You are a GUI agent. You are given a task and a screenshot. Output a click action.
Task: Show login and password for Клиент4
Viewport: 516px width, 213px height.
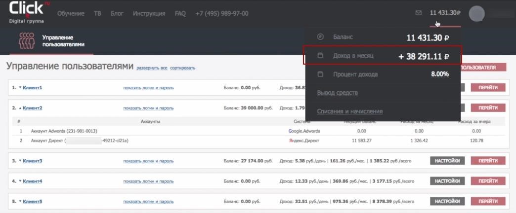pyautogui.click(x=148, y=181)
